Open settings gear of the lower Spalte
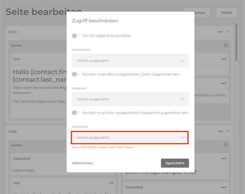 [x=226, y=145]
